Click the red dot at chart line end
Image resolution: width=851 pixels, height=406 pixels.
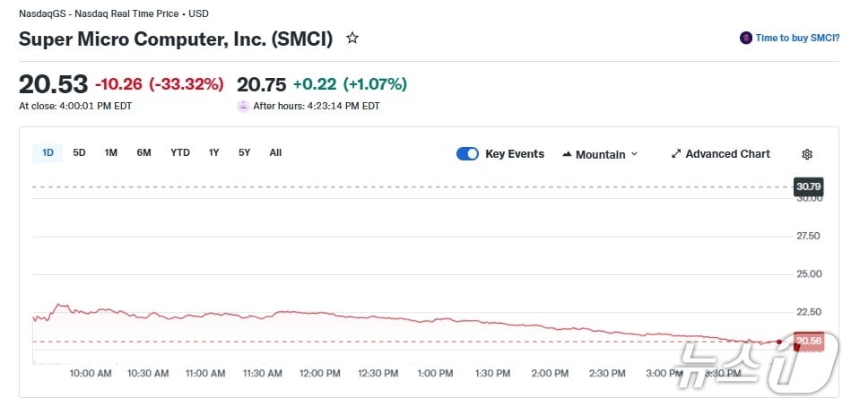click(x=778, y=341)
